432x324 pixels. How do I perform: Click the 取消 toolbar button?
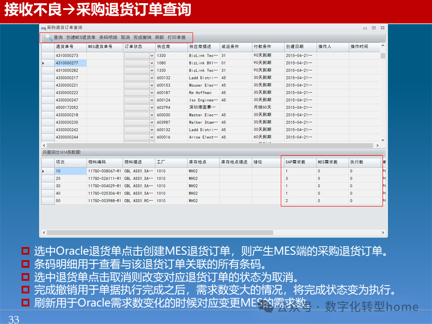point(126,37)
